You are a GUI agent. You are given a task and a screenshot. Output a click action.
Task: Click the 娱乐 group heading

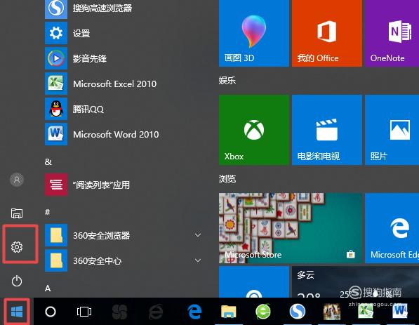(x=227, y=80)
